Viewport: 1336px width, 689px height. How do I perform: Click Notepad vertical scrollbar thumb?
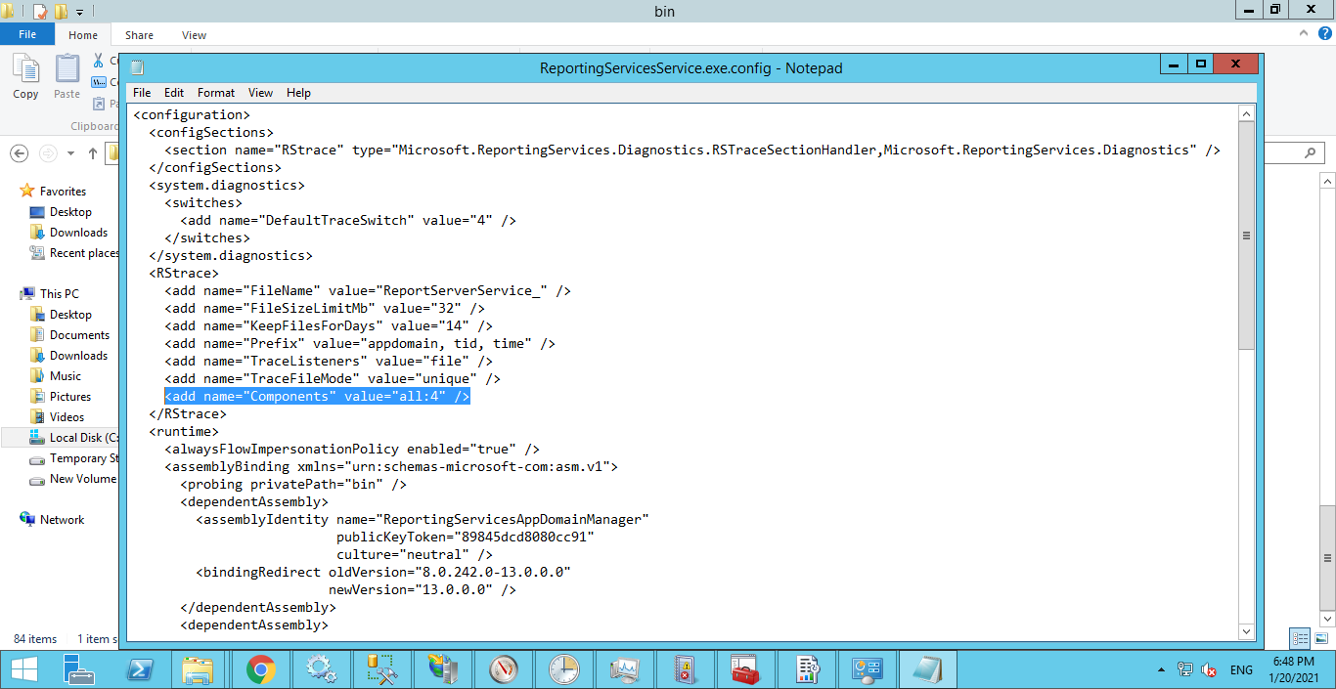click(x=1246, y=236)
